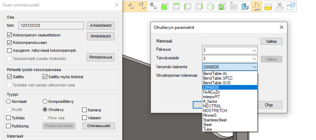Enable the Valaisin checkbox
This screenshot has height=140, width=316.
84,118
